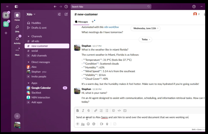Go back with the left arrow
208x134 pixels.
pyautogui.click(x=55, y=6)
